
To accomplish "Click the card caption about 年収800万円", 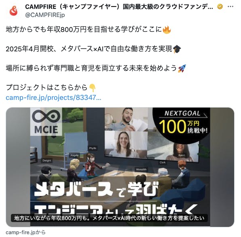I will (109, 218).
